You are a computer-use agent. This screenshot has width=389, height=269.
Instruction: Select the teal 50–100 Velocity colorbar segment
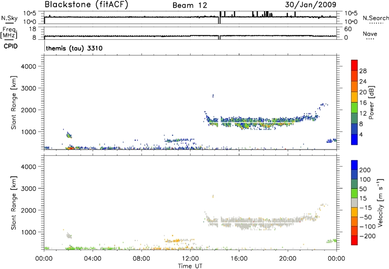tap(354, 184)
